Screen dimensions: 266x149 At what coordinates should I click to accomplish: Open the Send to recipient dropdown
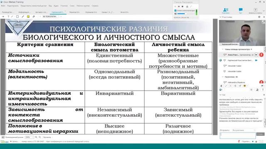[244, 130]
